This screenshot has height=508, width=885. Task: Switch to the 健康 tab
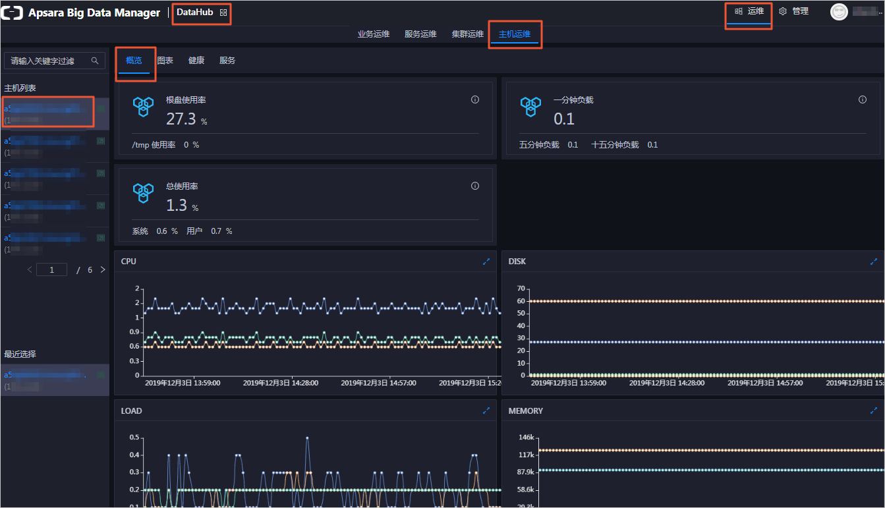[196, 61]
